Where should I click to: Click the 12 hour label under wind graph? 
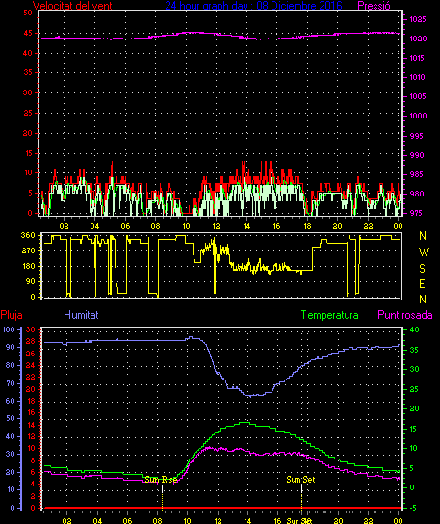(217, 226)
